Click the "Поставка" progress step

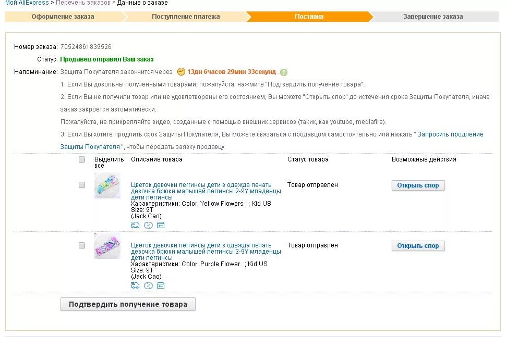click(309, 17)
